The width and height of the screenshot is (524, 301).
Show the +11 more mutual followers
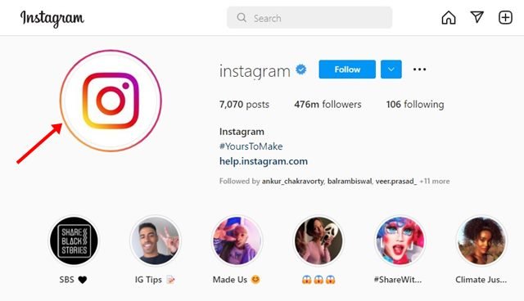pyautogui.click(x=435, y=182)
